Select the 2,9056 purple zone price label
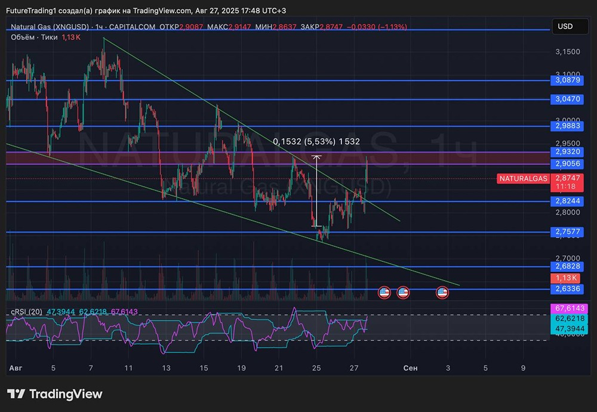This screenshot has height=412, width=597. pyautogui.click(x=567, y=164)
